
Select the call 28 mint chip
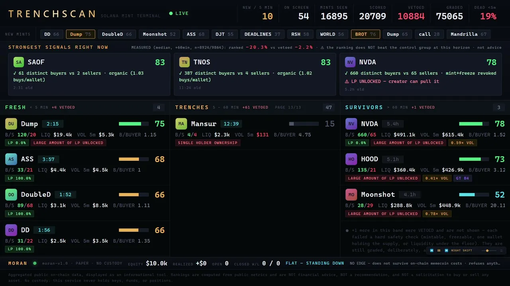(x=429, y=34)
